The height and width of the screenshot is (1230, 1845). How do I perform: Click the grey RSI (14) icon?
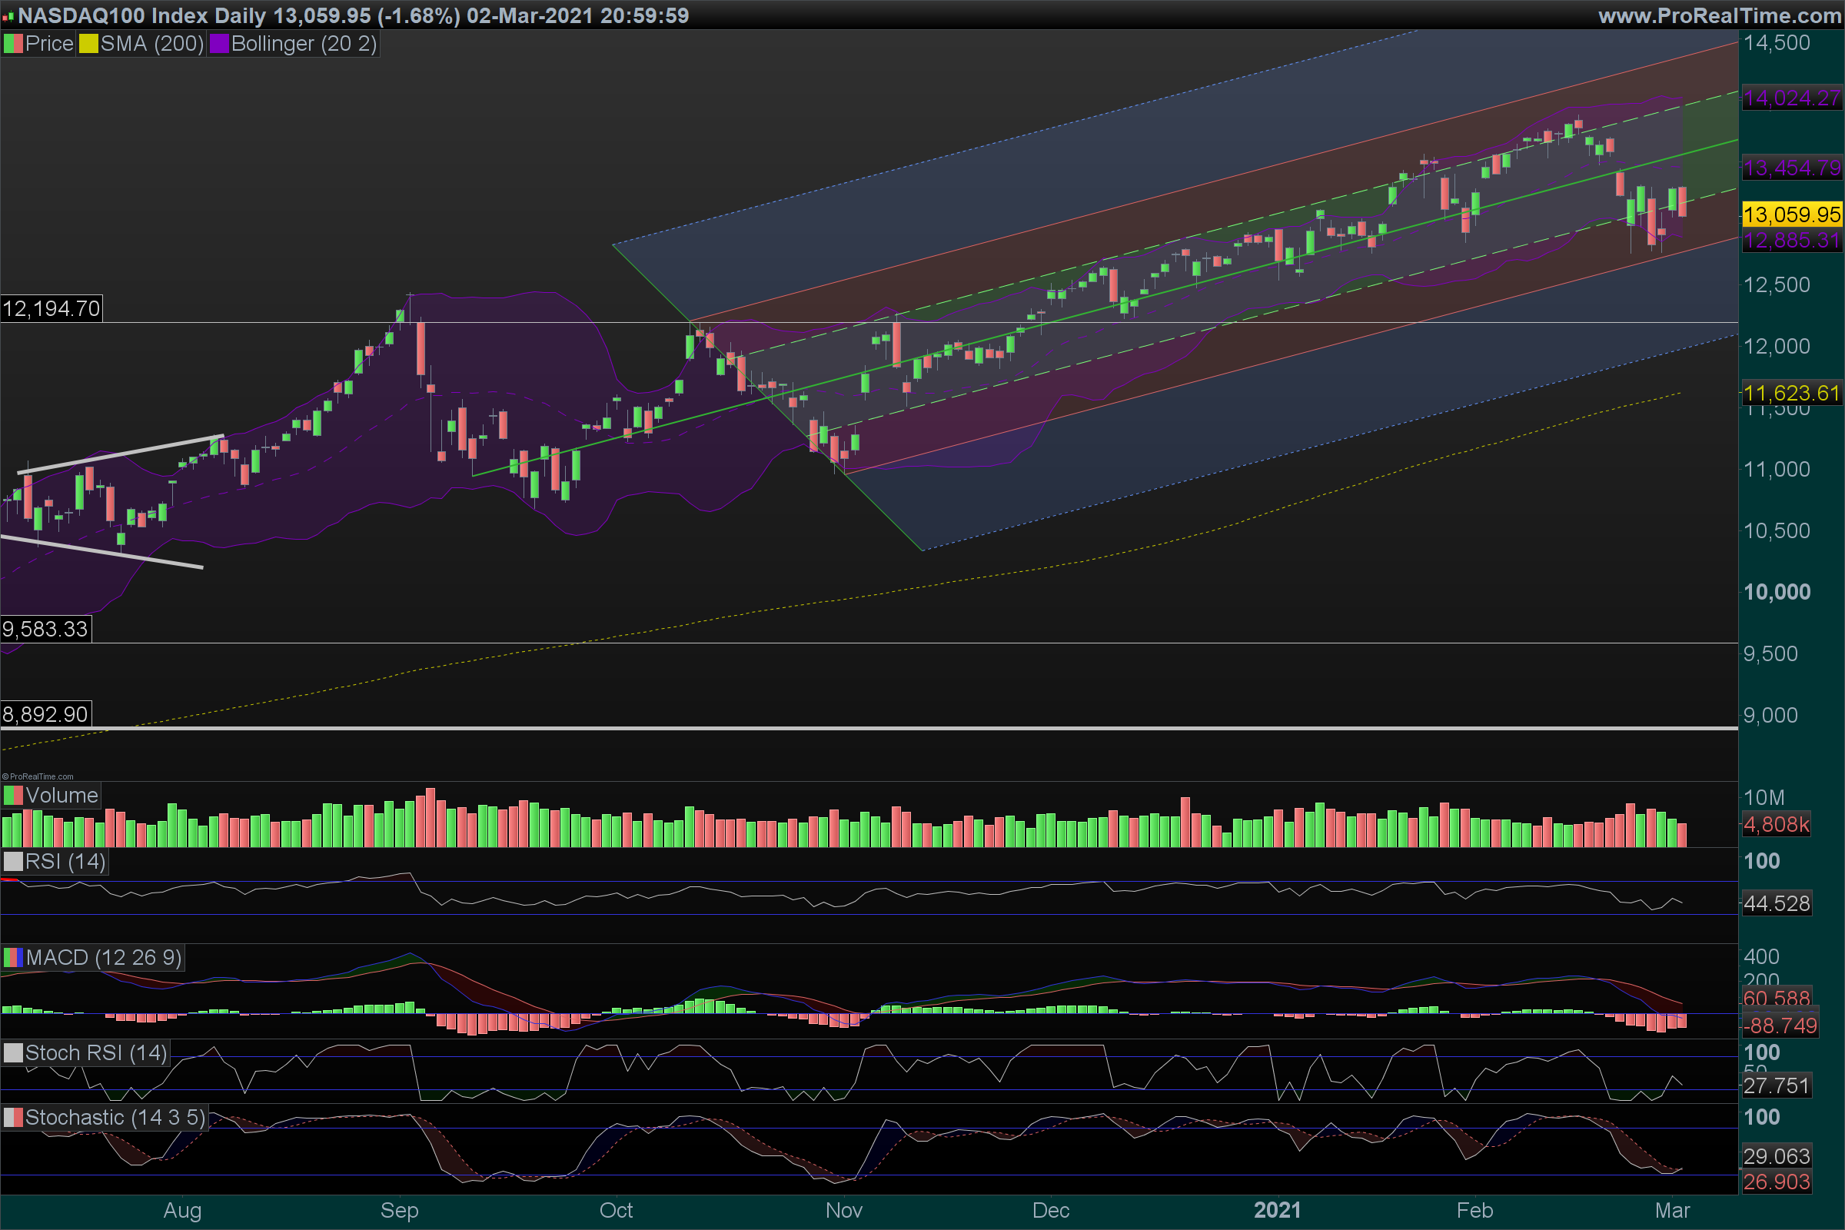[13, 861]
